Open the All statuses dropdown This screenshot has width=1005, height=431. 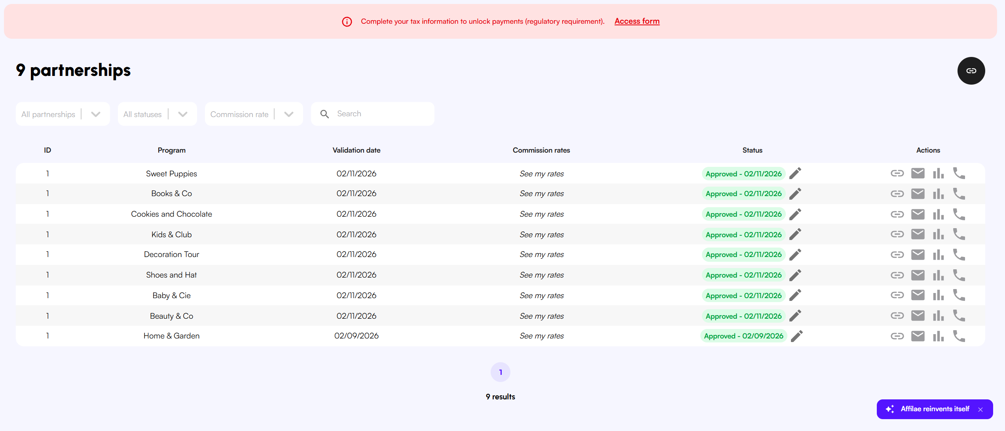[x=157, y=114]
